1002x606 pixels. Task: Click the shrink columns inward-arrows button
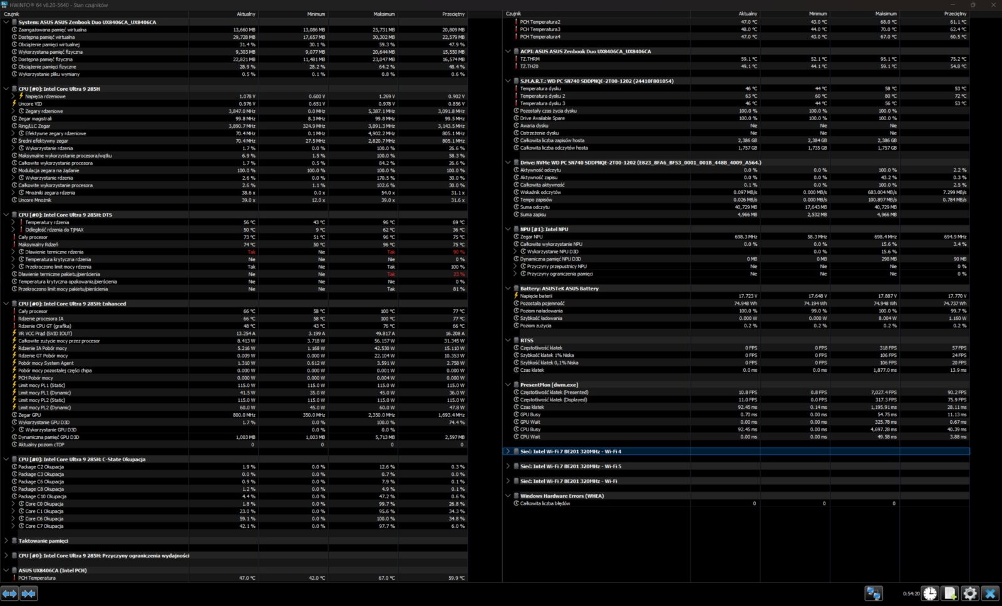[29, 593]
